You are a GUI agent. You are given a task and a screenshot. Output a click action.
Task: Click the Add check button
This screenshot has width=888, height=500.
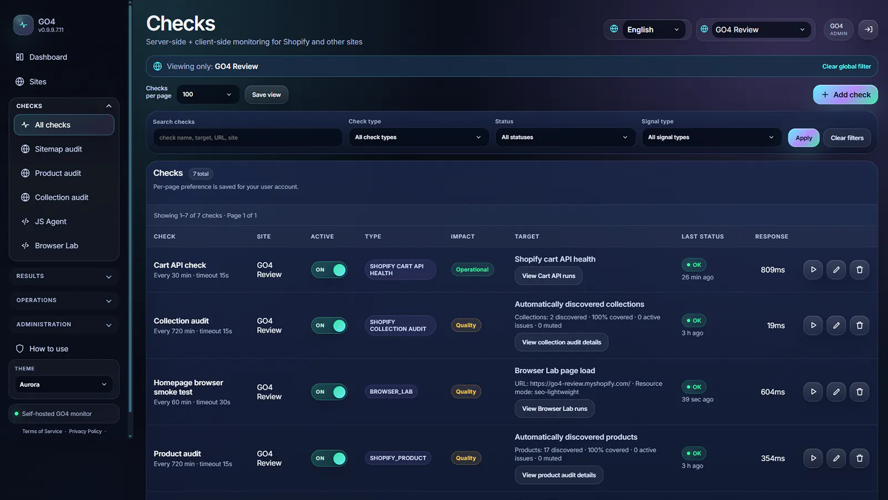pos(845,94)
